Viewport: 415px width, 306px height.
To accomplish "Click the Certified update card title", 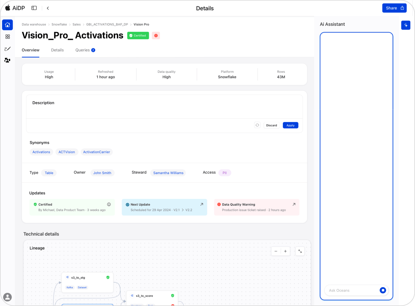I will click(45, 204).
